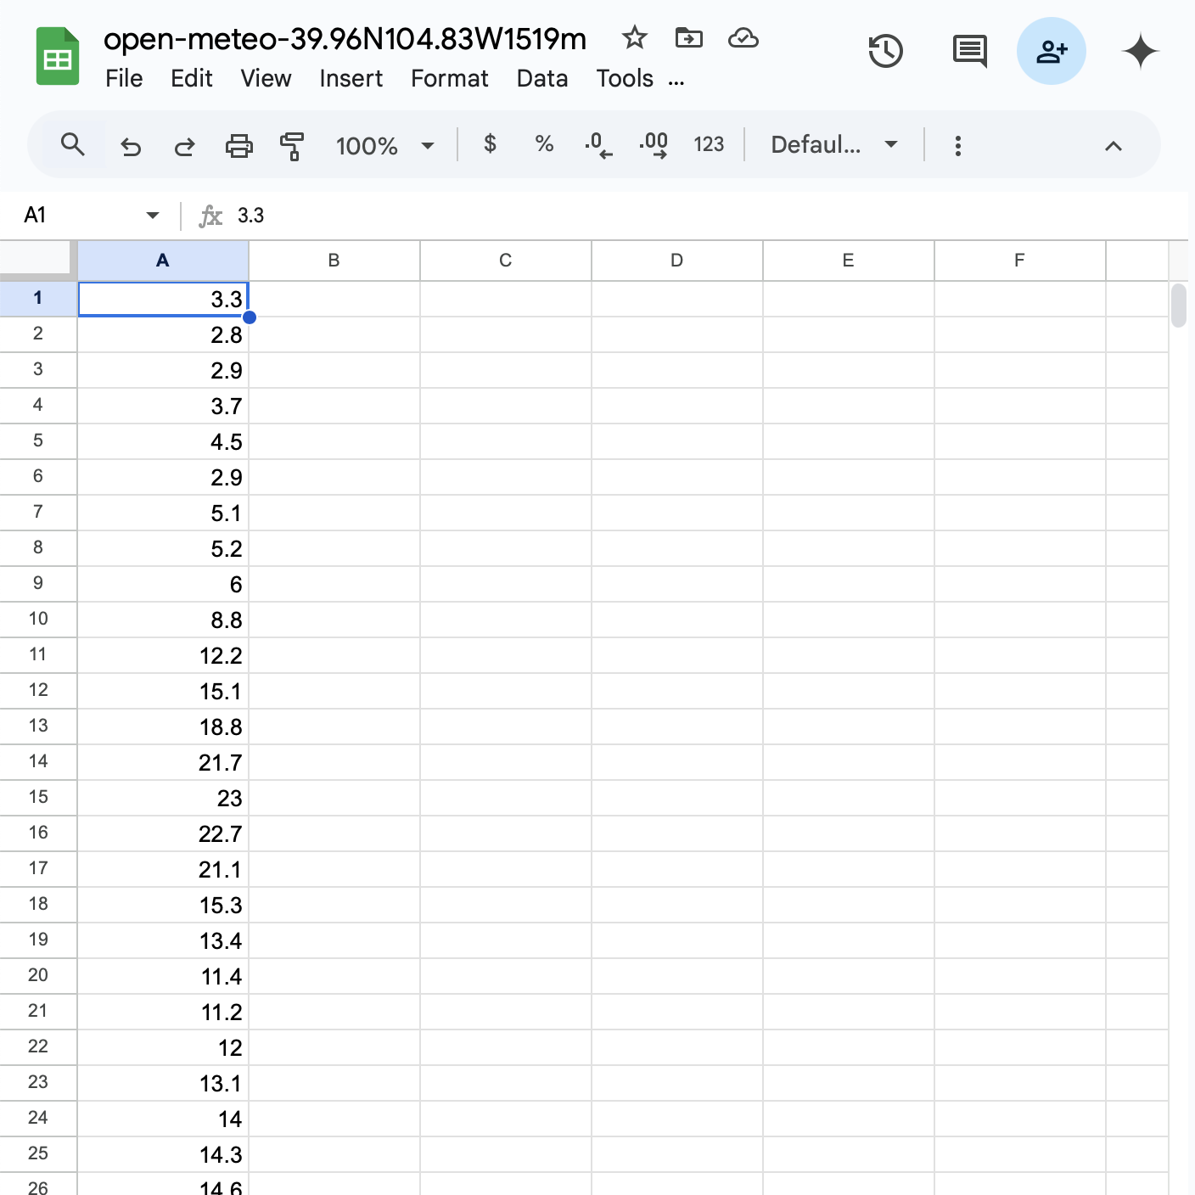The image size is (1195, 1195).
Task: Select column A header
Action: pyautogui.click(x=163, y=261)
